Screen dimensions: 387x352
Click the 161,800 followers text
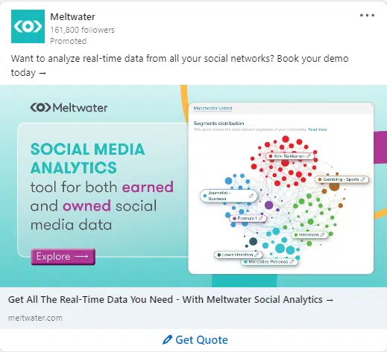pos(82,30)
